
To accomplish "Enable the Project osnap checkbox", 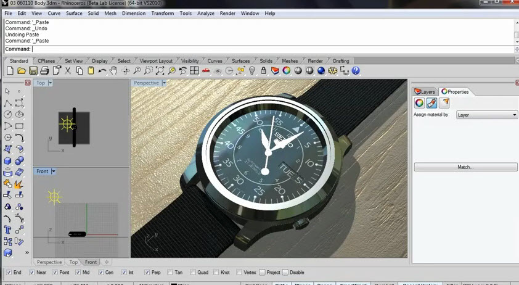I will point(263,273).
